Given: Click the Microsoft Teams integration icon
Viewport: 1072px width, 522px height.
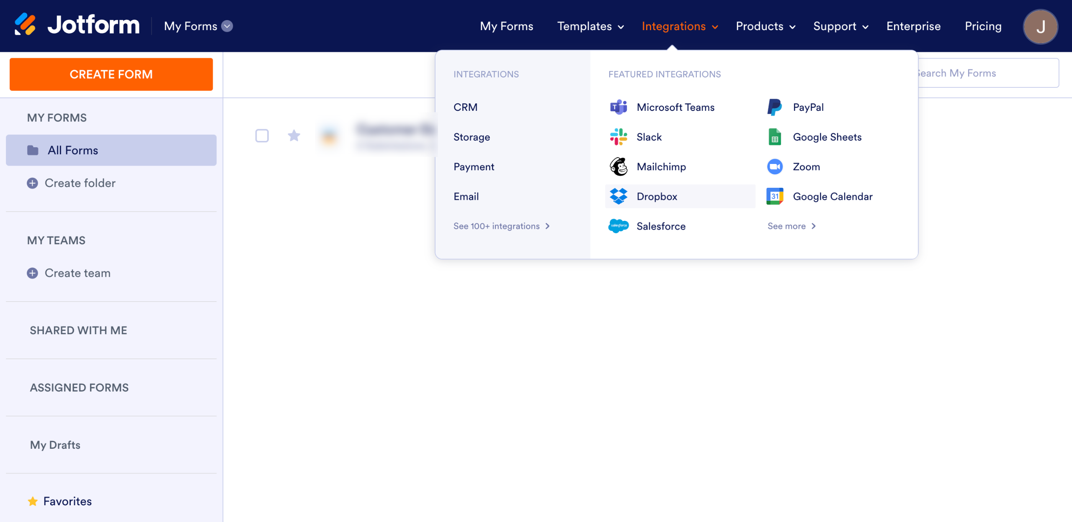Looking at the screenshot, I should pyautogui.click(x=618, y=107).
